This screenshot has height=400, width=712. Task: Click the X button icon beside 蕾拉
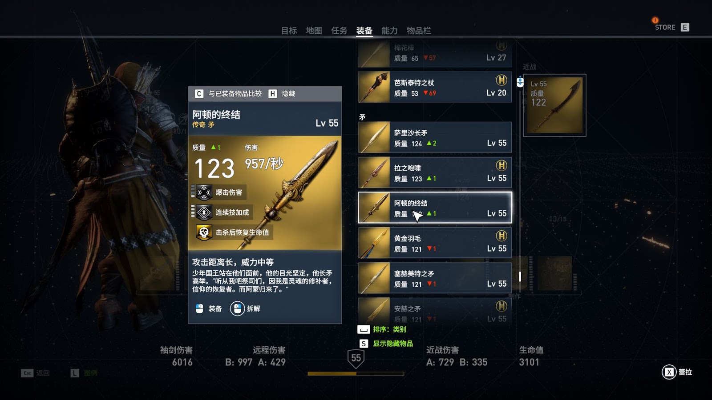click(669, 372)
